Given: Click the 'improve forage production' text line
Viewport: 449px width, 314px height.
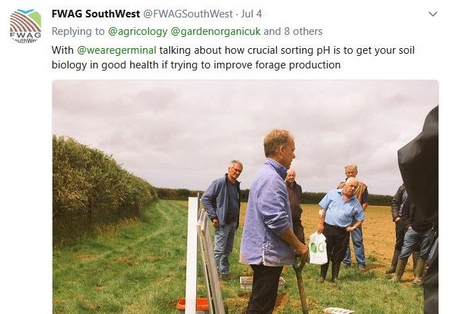Looking at the screenshot, I should pyautogui.click(x=196, y=65).
